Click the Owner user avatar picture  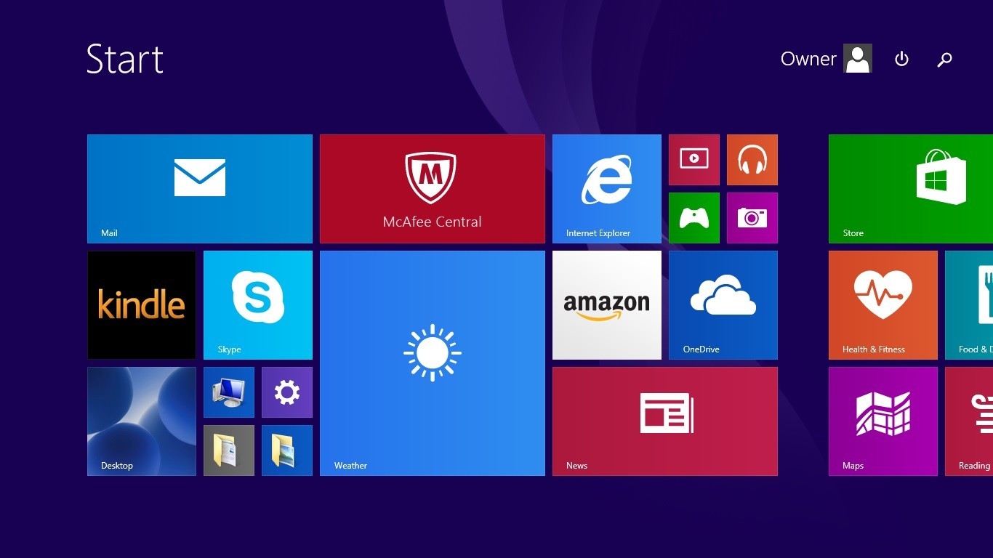point(858,58)
